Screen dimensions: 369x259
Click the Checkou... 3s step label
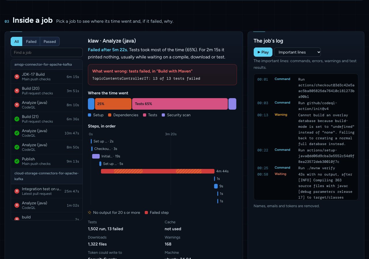(106, 149)
